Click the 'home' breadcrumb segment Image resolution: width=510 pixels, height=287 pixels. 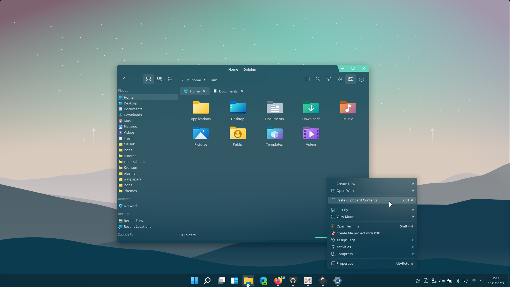coord(196,80)
